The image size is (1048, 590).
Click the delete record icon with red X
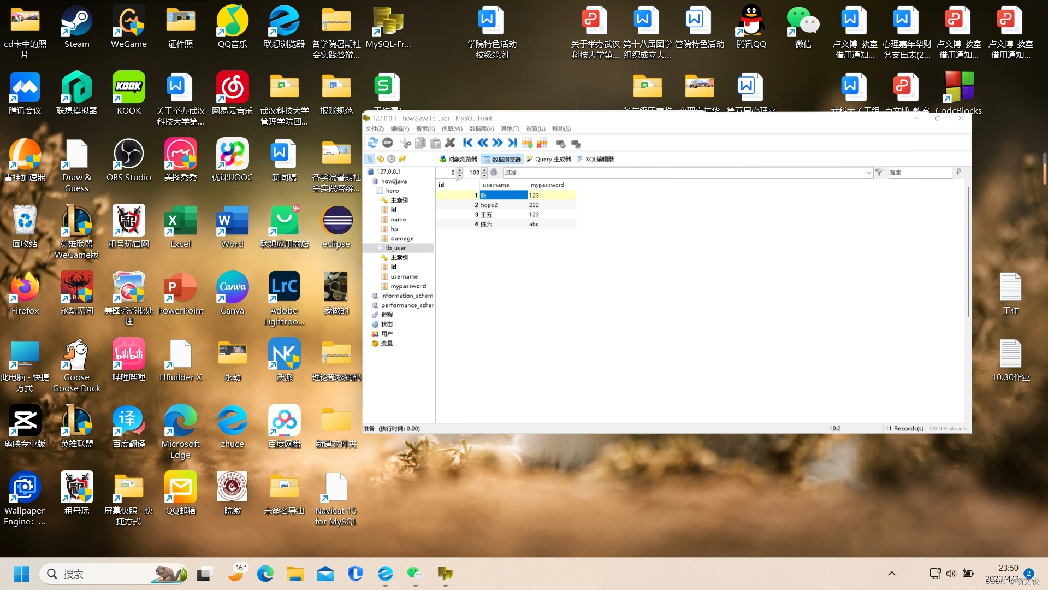point(542,143)
